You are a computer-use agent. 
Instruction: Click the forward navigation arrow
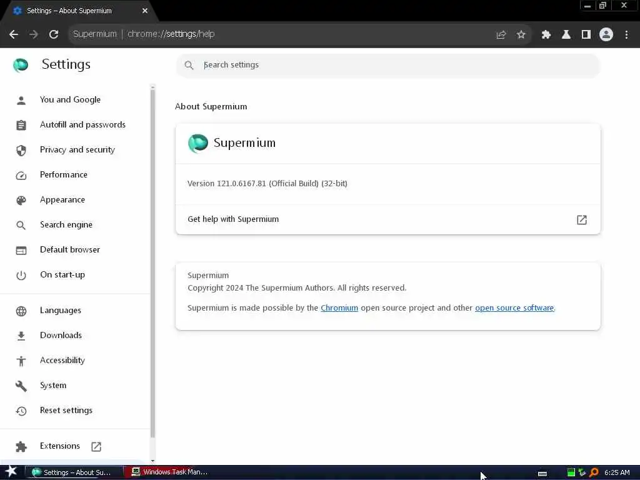point(34,34)
